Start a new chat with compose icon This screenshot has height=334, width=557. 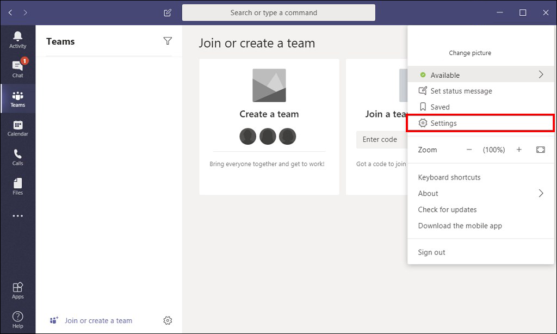[x=168, y=13]
